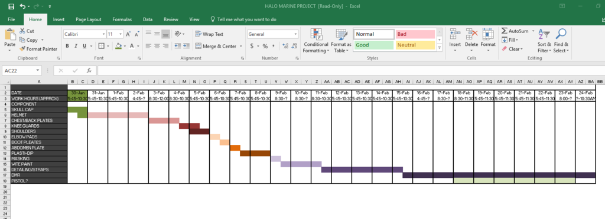Increase font size with large A
This screenshot has width=605, height=219.
[128, 34]
